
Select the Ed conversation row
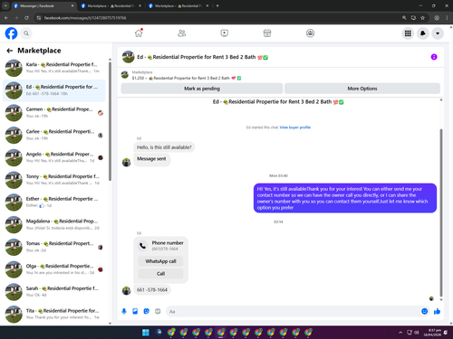coord(54,90)
